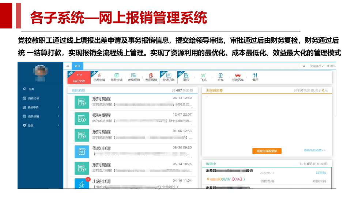Click the 借款申请 toolbar icon
The height and width of the screenshot is (197, 351).
[x=116, y=77]
